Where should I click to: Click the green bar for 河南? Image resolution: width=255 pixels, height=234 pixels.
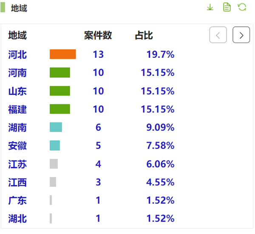(x=59, y=73)
